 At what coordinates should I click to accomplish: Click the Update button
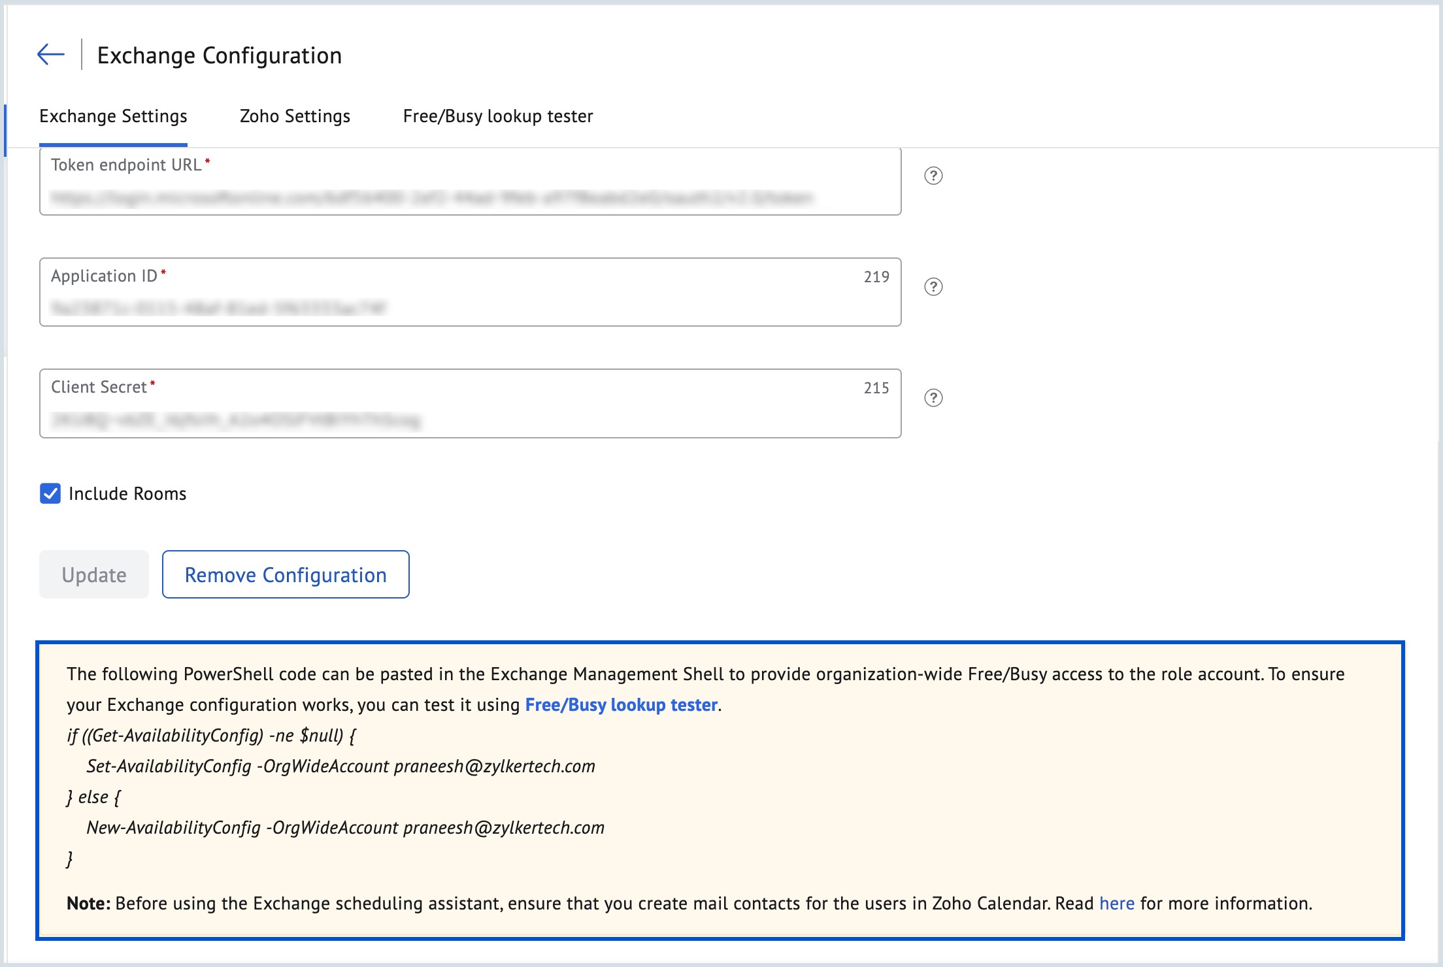tap(93, 574)
